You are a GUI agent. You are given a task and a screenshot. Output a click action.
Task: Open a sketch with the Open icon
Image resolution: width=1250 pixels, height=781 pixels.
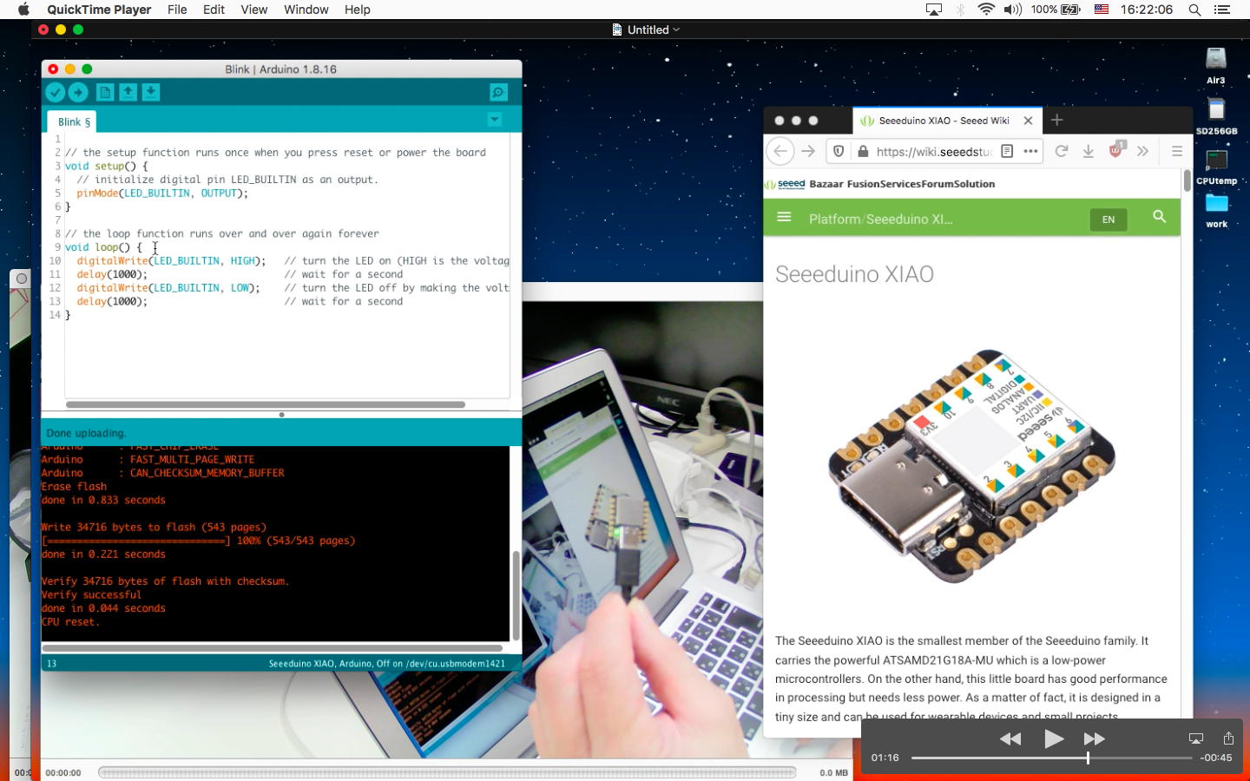click(128, 92)
